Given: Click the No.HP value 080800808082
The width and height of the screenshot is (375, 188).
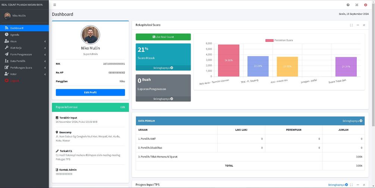Looking at the screenshot, I should 117,72.
